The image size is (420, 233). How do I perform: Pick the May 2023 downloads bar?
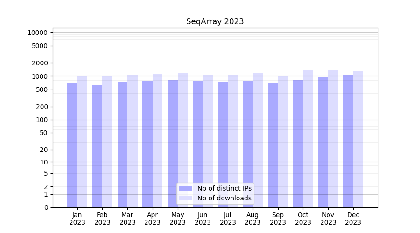[x=183, y=140]
